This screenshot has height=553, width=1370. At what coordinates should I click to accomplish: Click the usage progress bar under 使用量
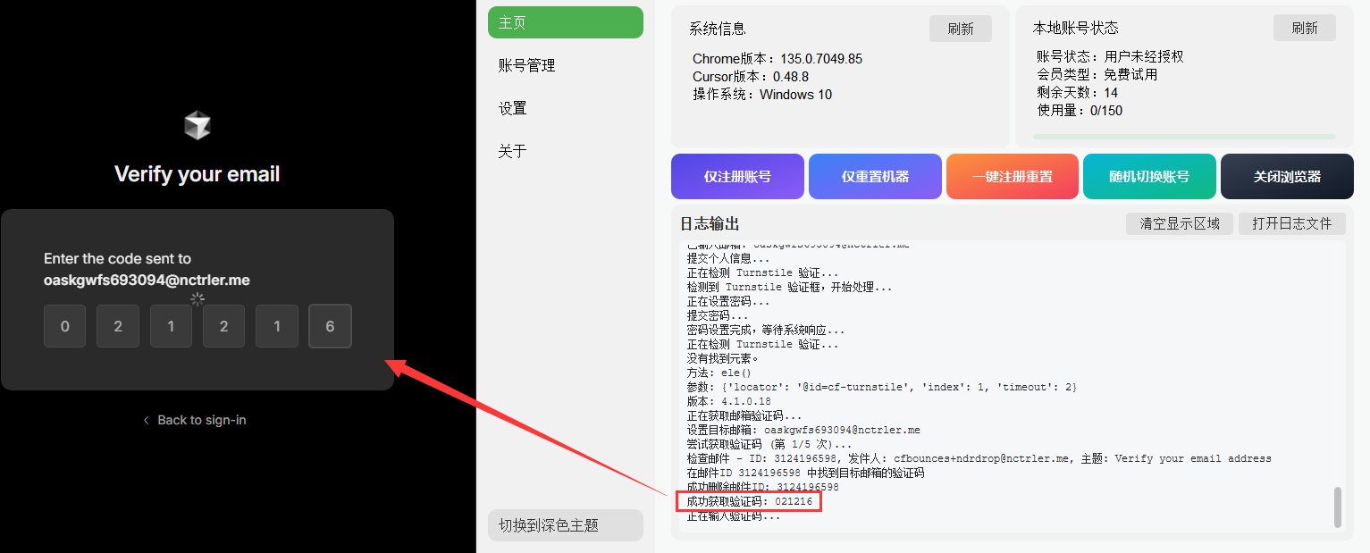[1184, 137]
